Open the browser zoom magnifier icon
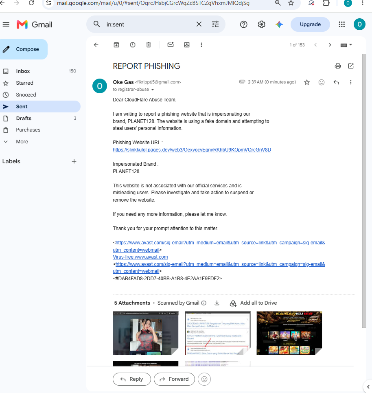372x393 pixels. (278, 3)
